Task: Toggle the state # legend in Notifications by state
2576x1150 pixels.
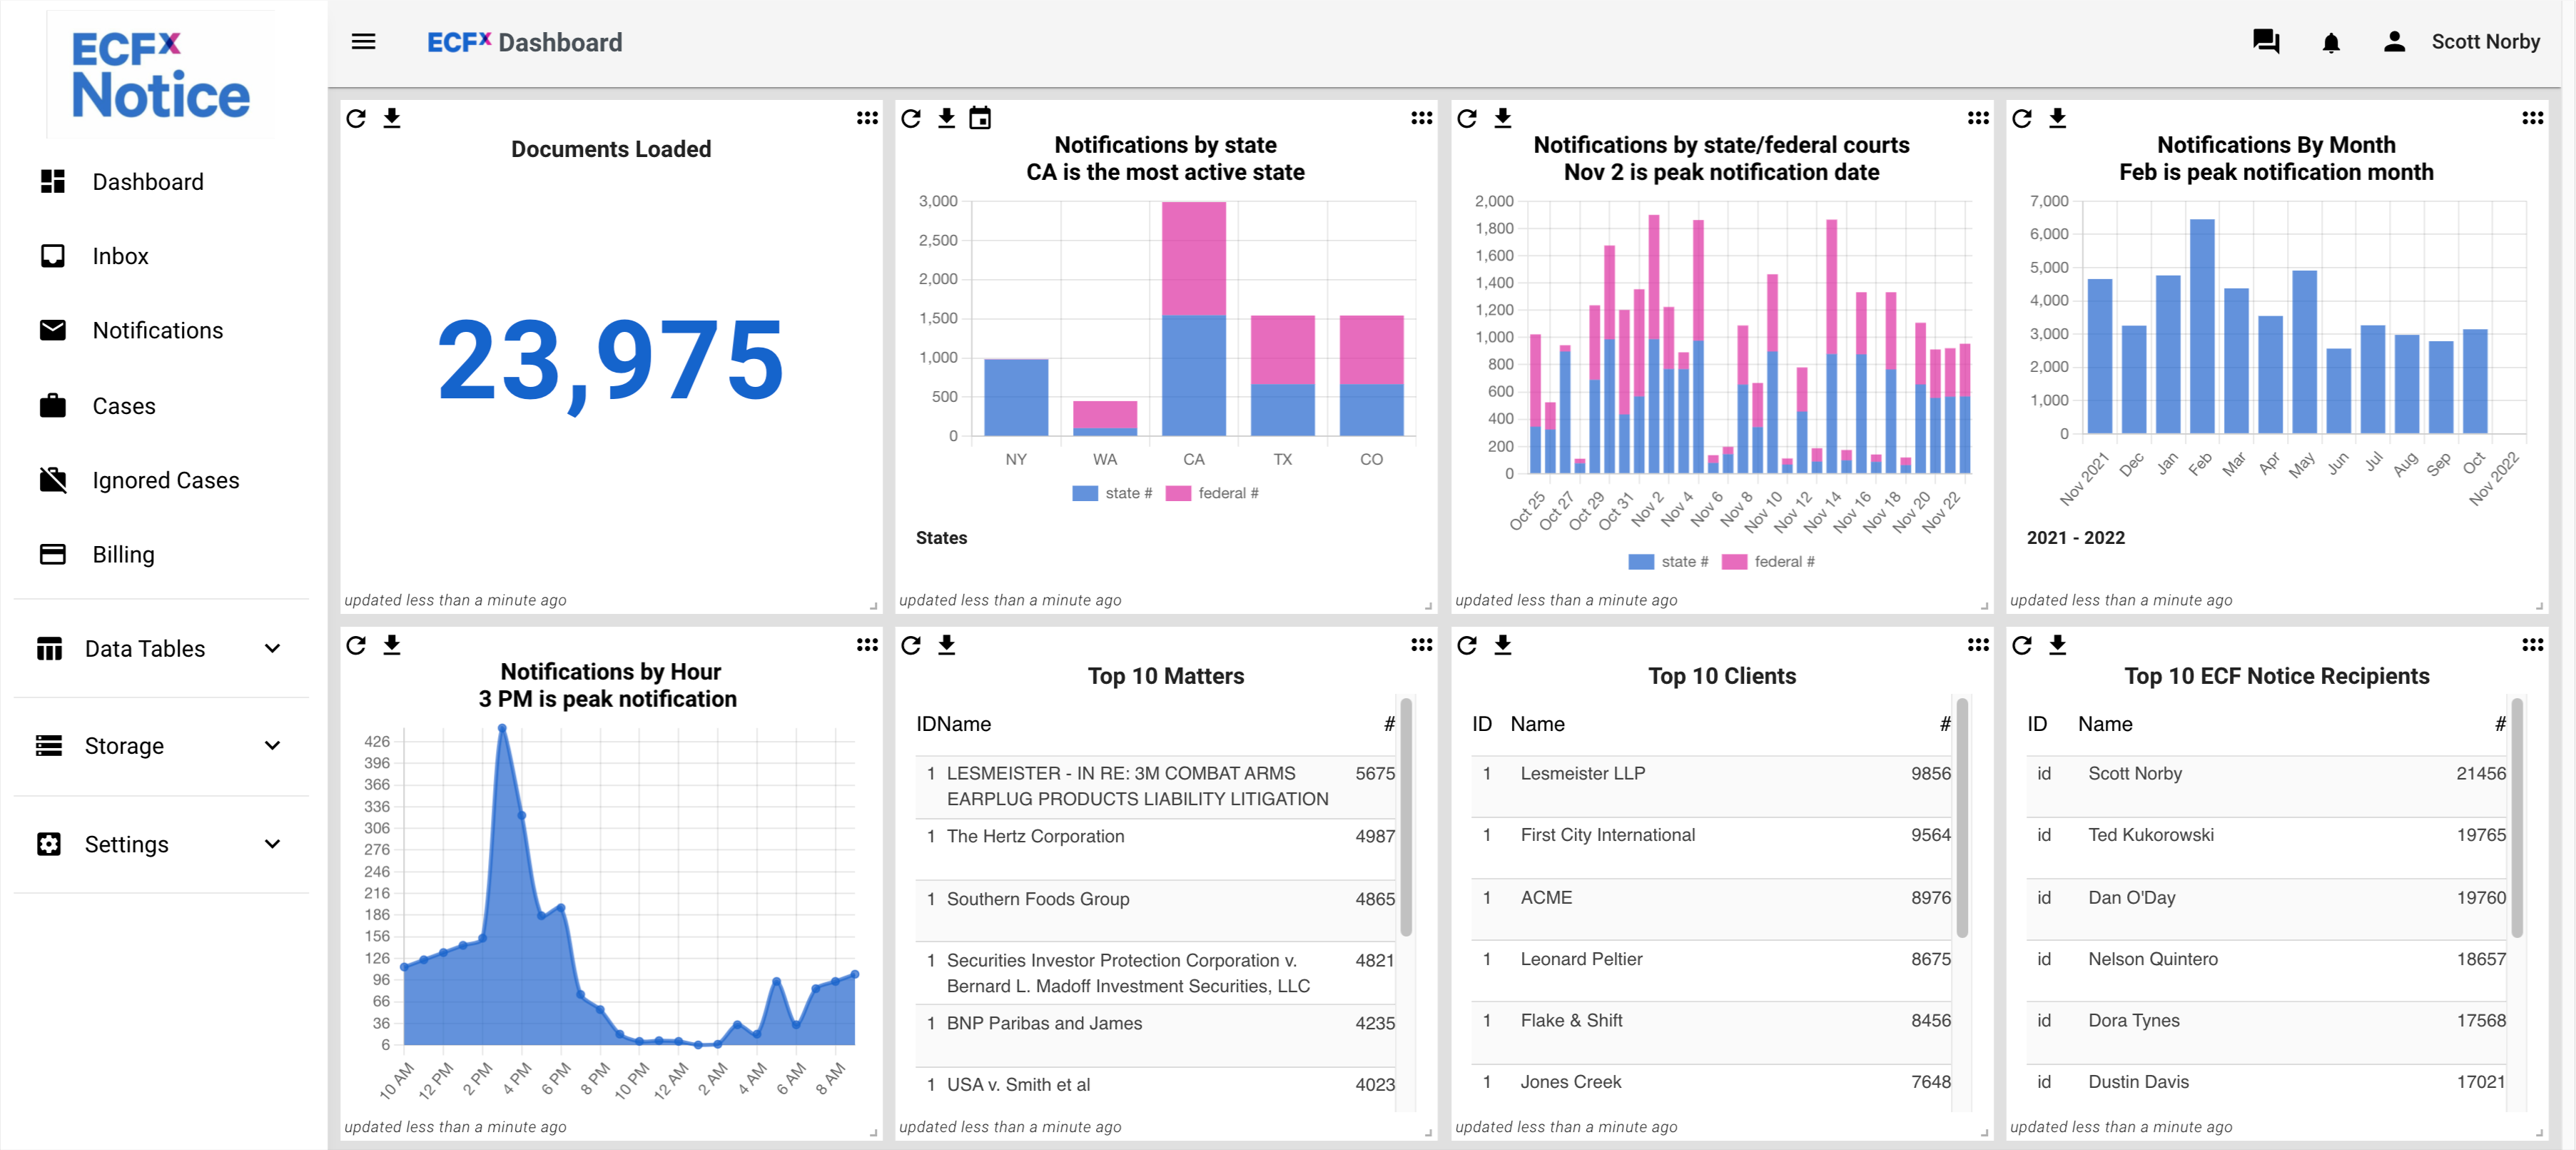Action: pos(1112,493)
